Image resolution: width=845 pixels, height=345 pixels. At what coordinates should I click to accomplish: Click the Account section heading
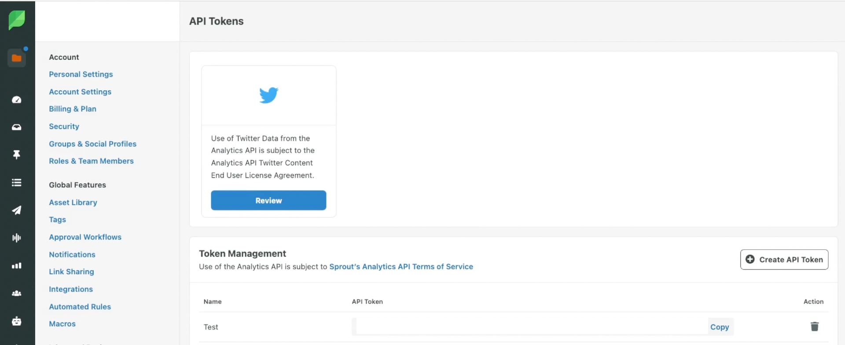click(x=64, y=57)
